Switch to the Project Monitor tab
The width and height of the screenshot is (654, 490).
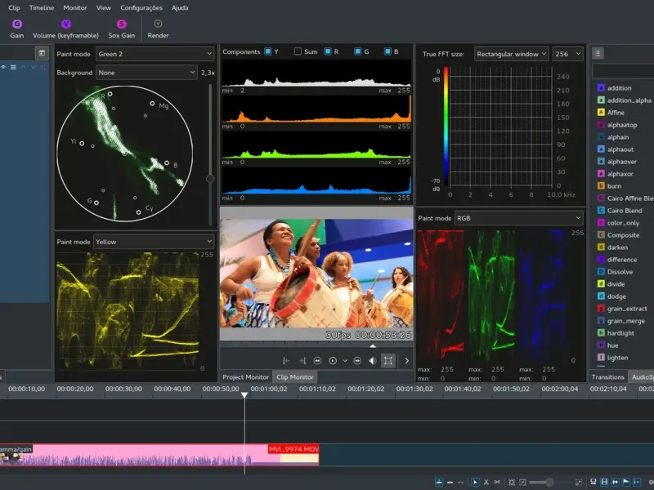click(246, 377)
